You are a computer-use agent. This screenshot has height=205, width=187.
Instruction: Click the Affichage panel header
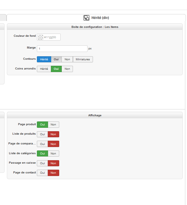pyautogui.click(x=95, y=115)
